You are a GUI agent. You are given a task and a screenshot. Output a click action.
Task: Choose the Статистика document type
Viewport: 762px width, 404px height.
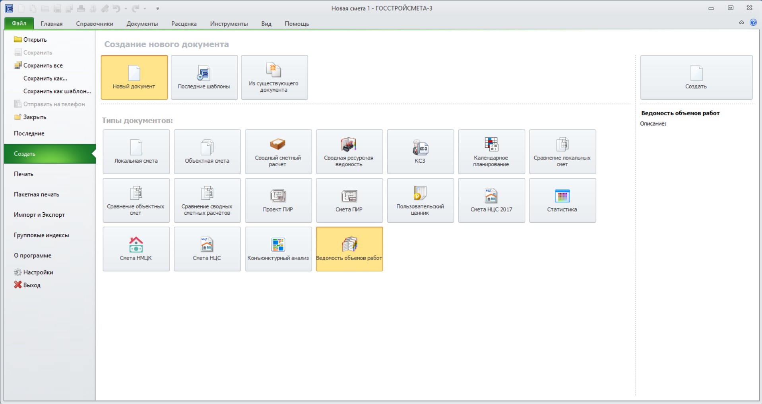pyautogui.click(x=562, y=200)
